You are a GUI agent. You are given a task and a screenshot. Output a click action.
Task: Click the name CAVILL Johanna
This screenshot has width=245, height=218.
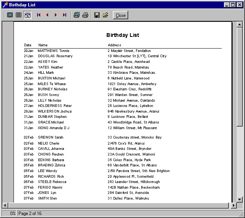[51, 149]
